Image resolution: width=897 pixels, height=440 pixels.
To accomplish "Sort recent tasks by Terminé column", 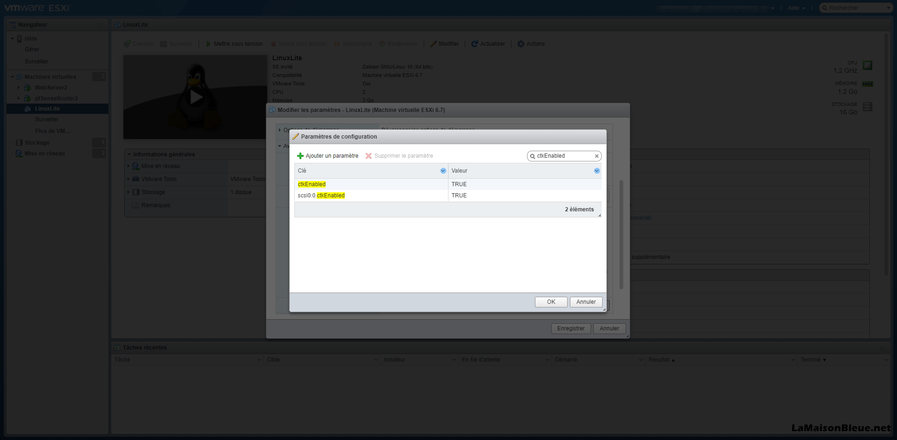I will pos(811,360).
